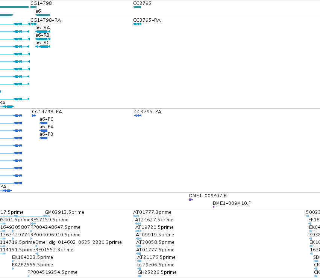Select the EK282555.5prime EST label
This screenshot has height=278, width=320.
click(x=32, y=265)
